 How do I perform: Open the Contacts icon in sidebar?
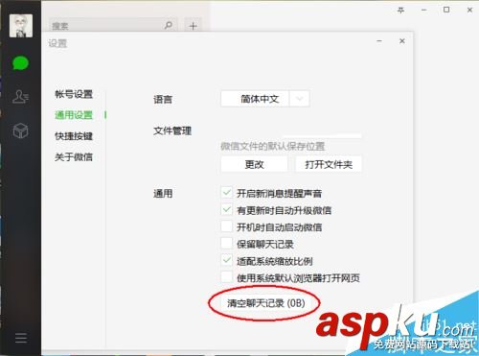pyautogui.click(x=20, y=97)
